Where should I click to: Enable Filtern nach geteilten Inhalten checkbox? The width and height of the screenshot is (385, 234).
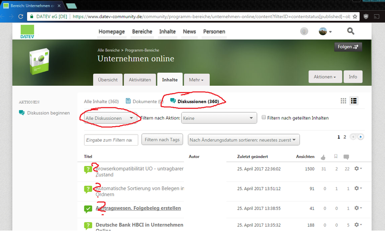(x=264, y=117)
